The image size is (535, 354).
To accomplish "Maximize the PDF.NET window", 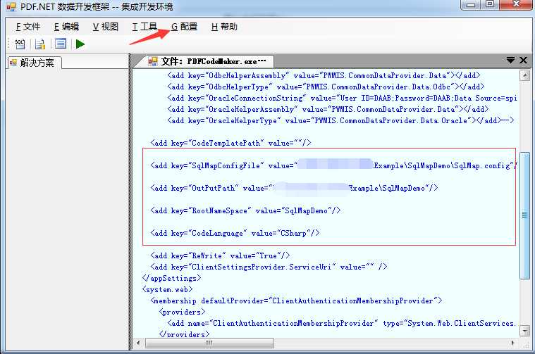I will click(491, 4).
